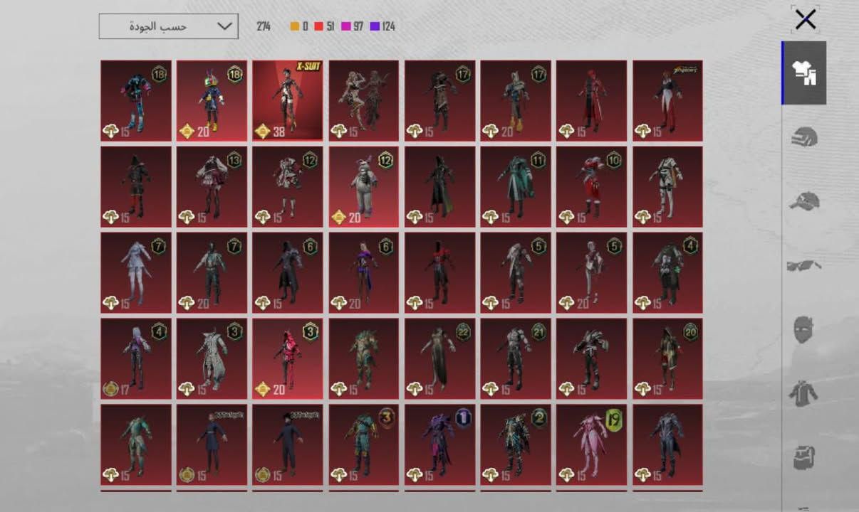Open the face mask category icon
This screenshot has width=859, height=512.
click(x=805, y=330)
